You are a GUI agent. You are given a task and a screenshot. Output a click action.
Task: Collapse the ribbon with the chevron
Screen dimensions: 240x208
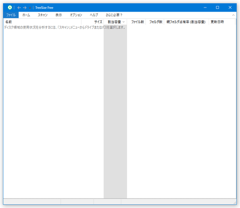click(x=233, y=15)
